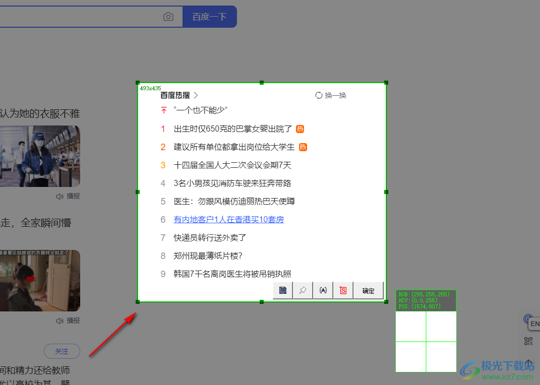Open the news headline ending 认为她的衣服不雅
This screenshot has height=385, width=540.
[x=40, y=113]
